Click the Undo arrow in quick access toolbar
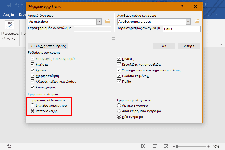The image size is (225, 150). pos(18,5)
